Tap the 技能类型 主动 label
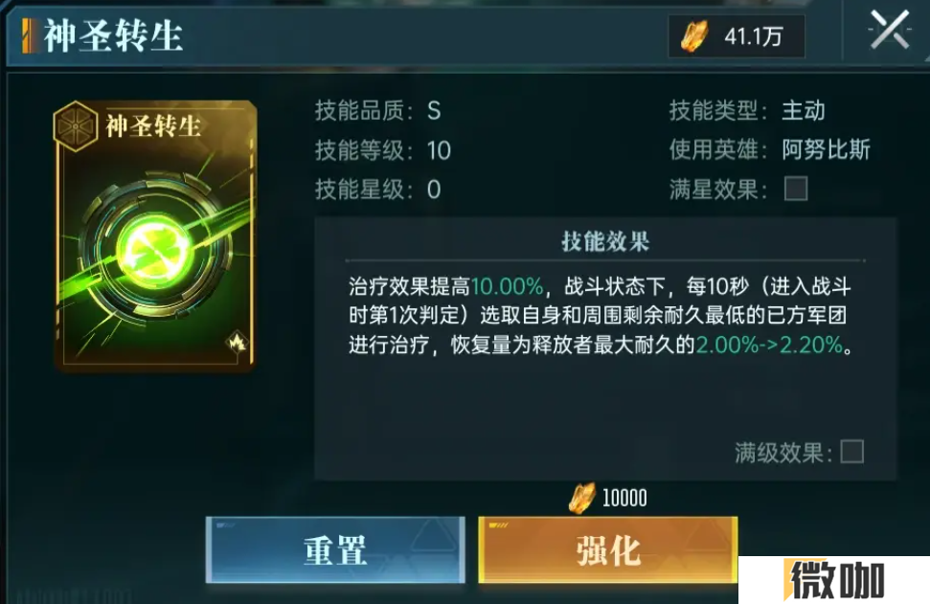This screenshot has width=930, height=604. point(803,110)
